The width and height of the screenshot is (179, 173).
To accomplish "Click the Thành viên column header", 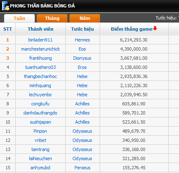I will coord(41,29).
